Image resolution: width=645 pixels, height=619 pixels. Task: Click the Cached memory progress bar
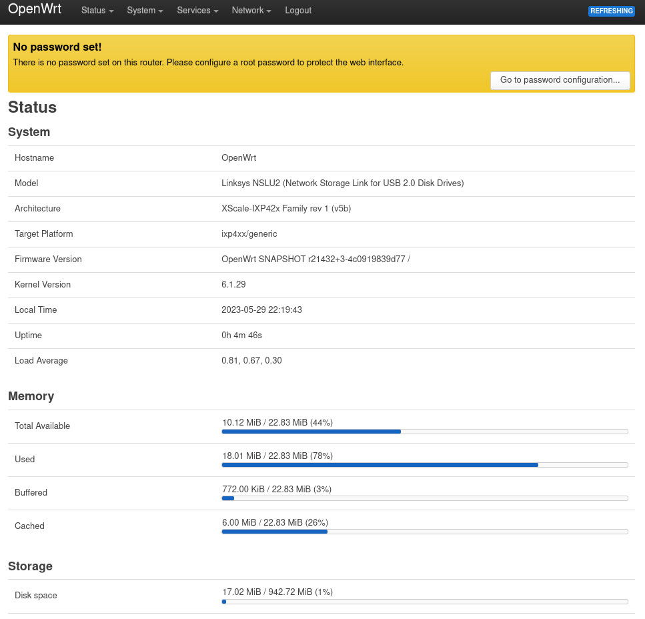click(424, 532)
